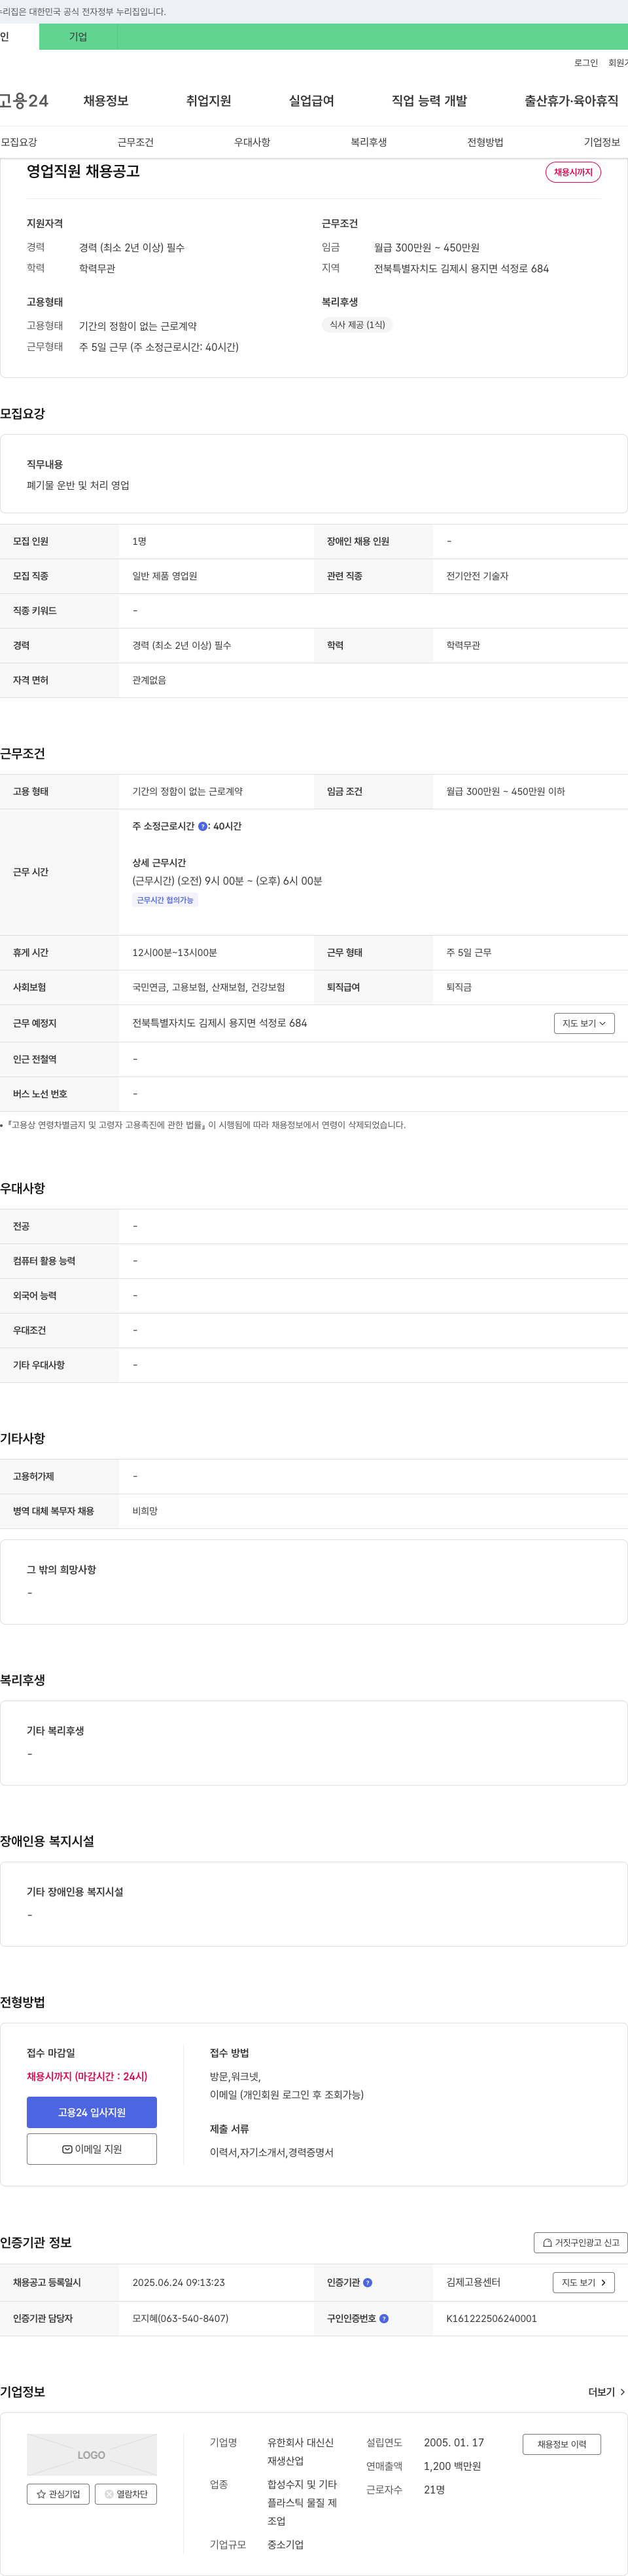Click the annual sales 1,200 백만원
628x2576 pixels.
click(452, 2466)
